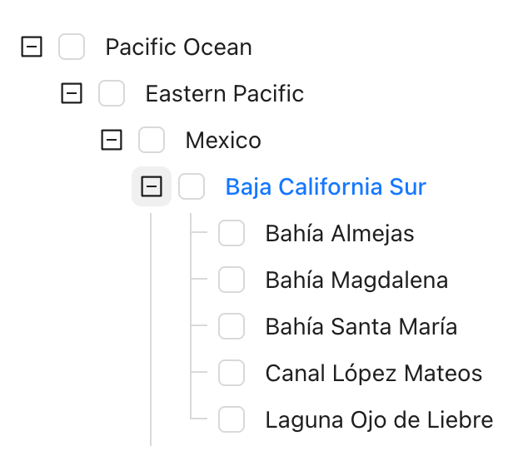This screenshot has width=523, height=451.
Task: Collapse the Pacific Ocean tree node
Action: pyautogui.click(x=32, y=47)
